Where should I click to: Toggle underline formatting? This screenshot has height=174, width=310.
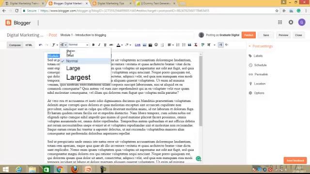coord(105,45)
